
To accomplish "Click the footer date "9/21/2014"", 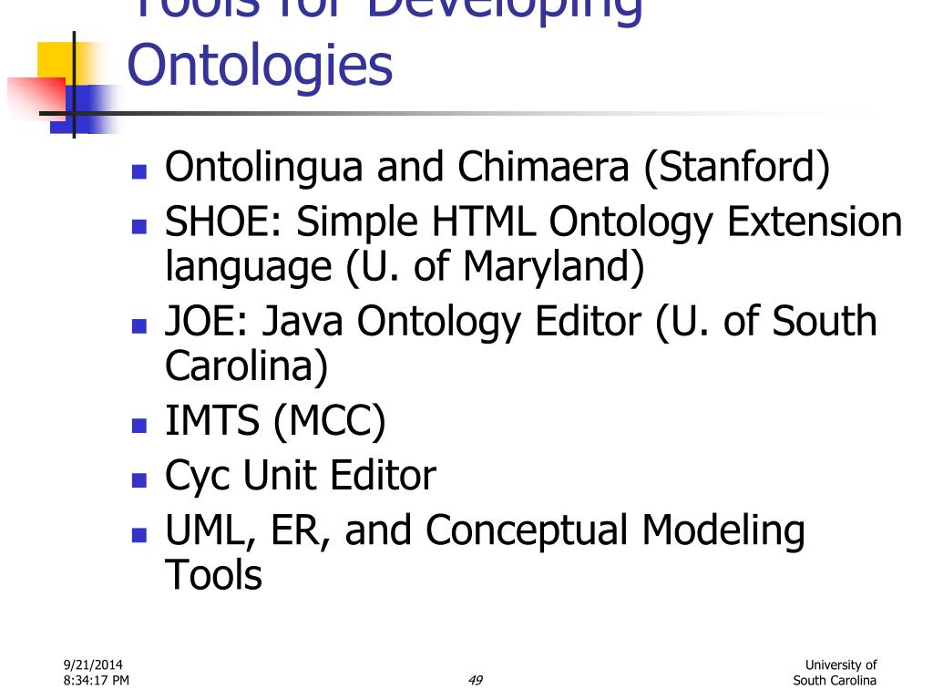I will tap(93, 664).
